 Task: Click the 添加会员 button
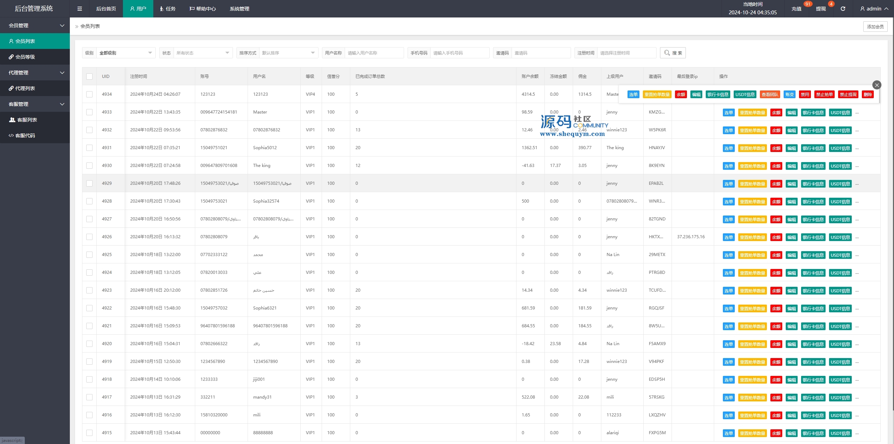coord(875,27)
